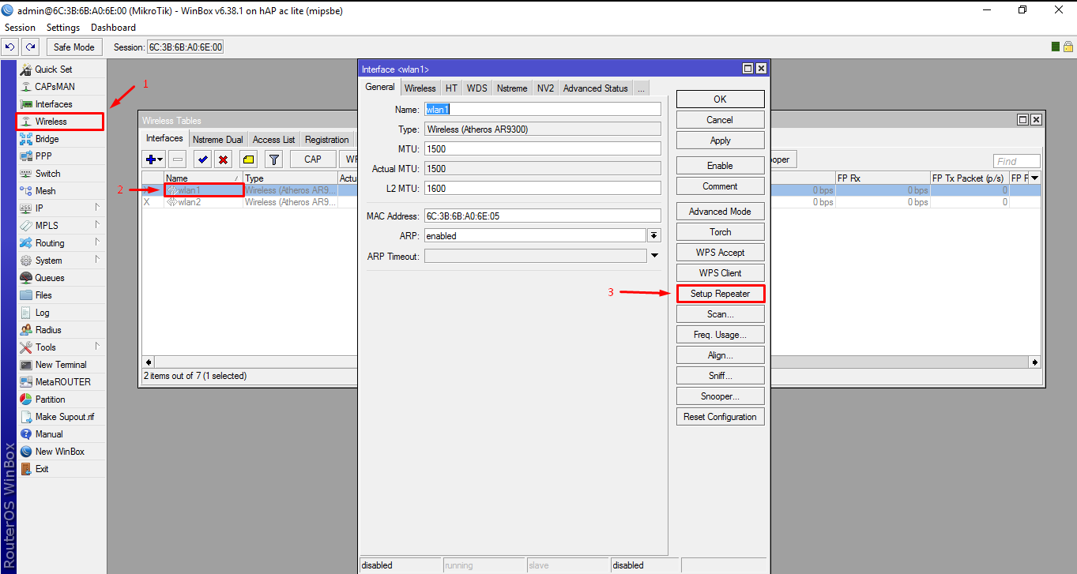Launch New Terminal
The image size is (1077, 574).
pos(61,365)
